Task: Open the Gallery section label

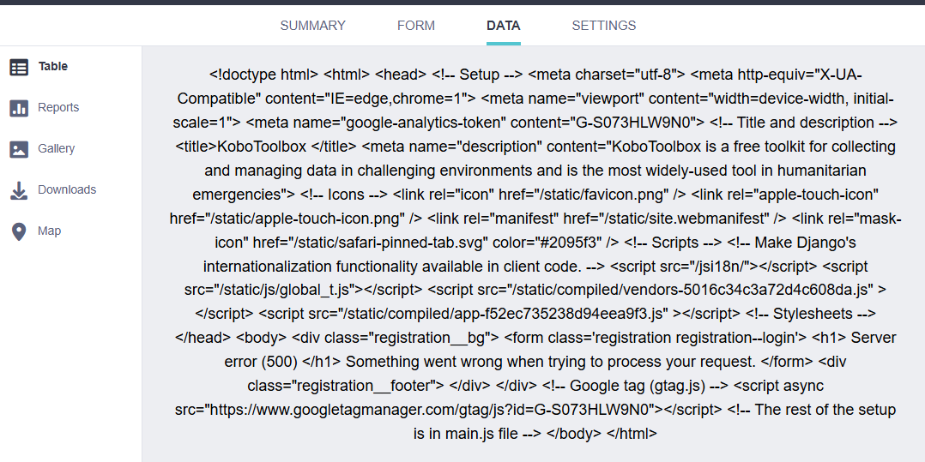Action: click(x=56, y=148)
